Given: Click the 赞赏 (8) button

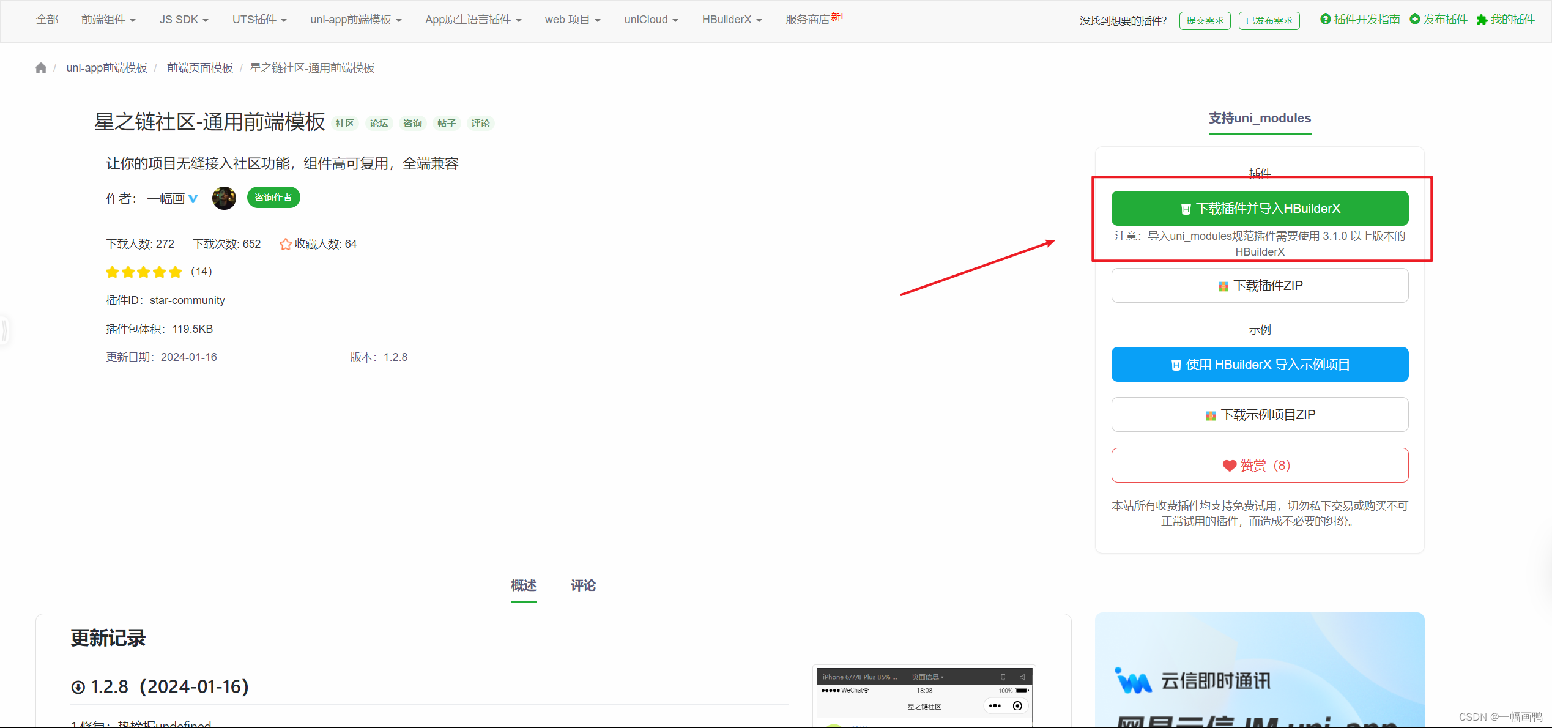Looking at the screenshot, I should point(1260,466).
